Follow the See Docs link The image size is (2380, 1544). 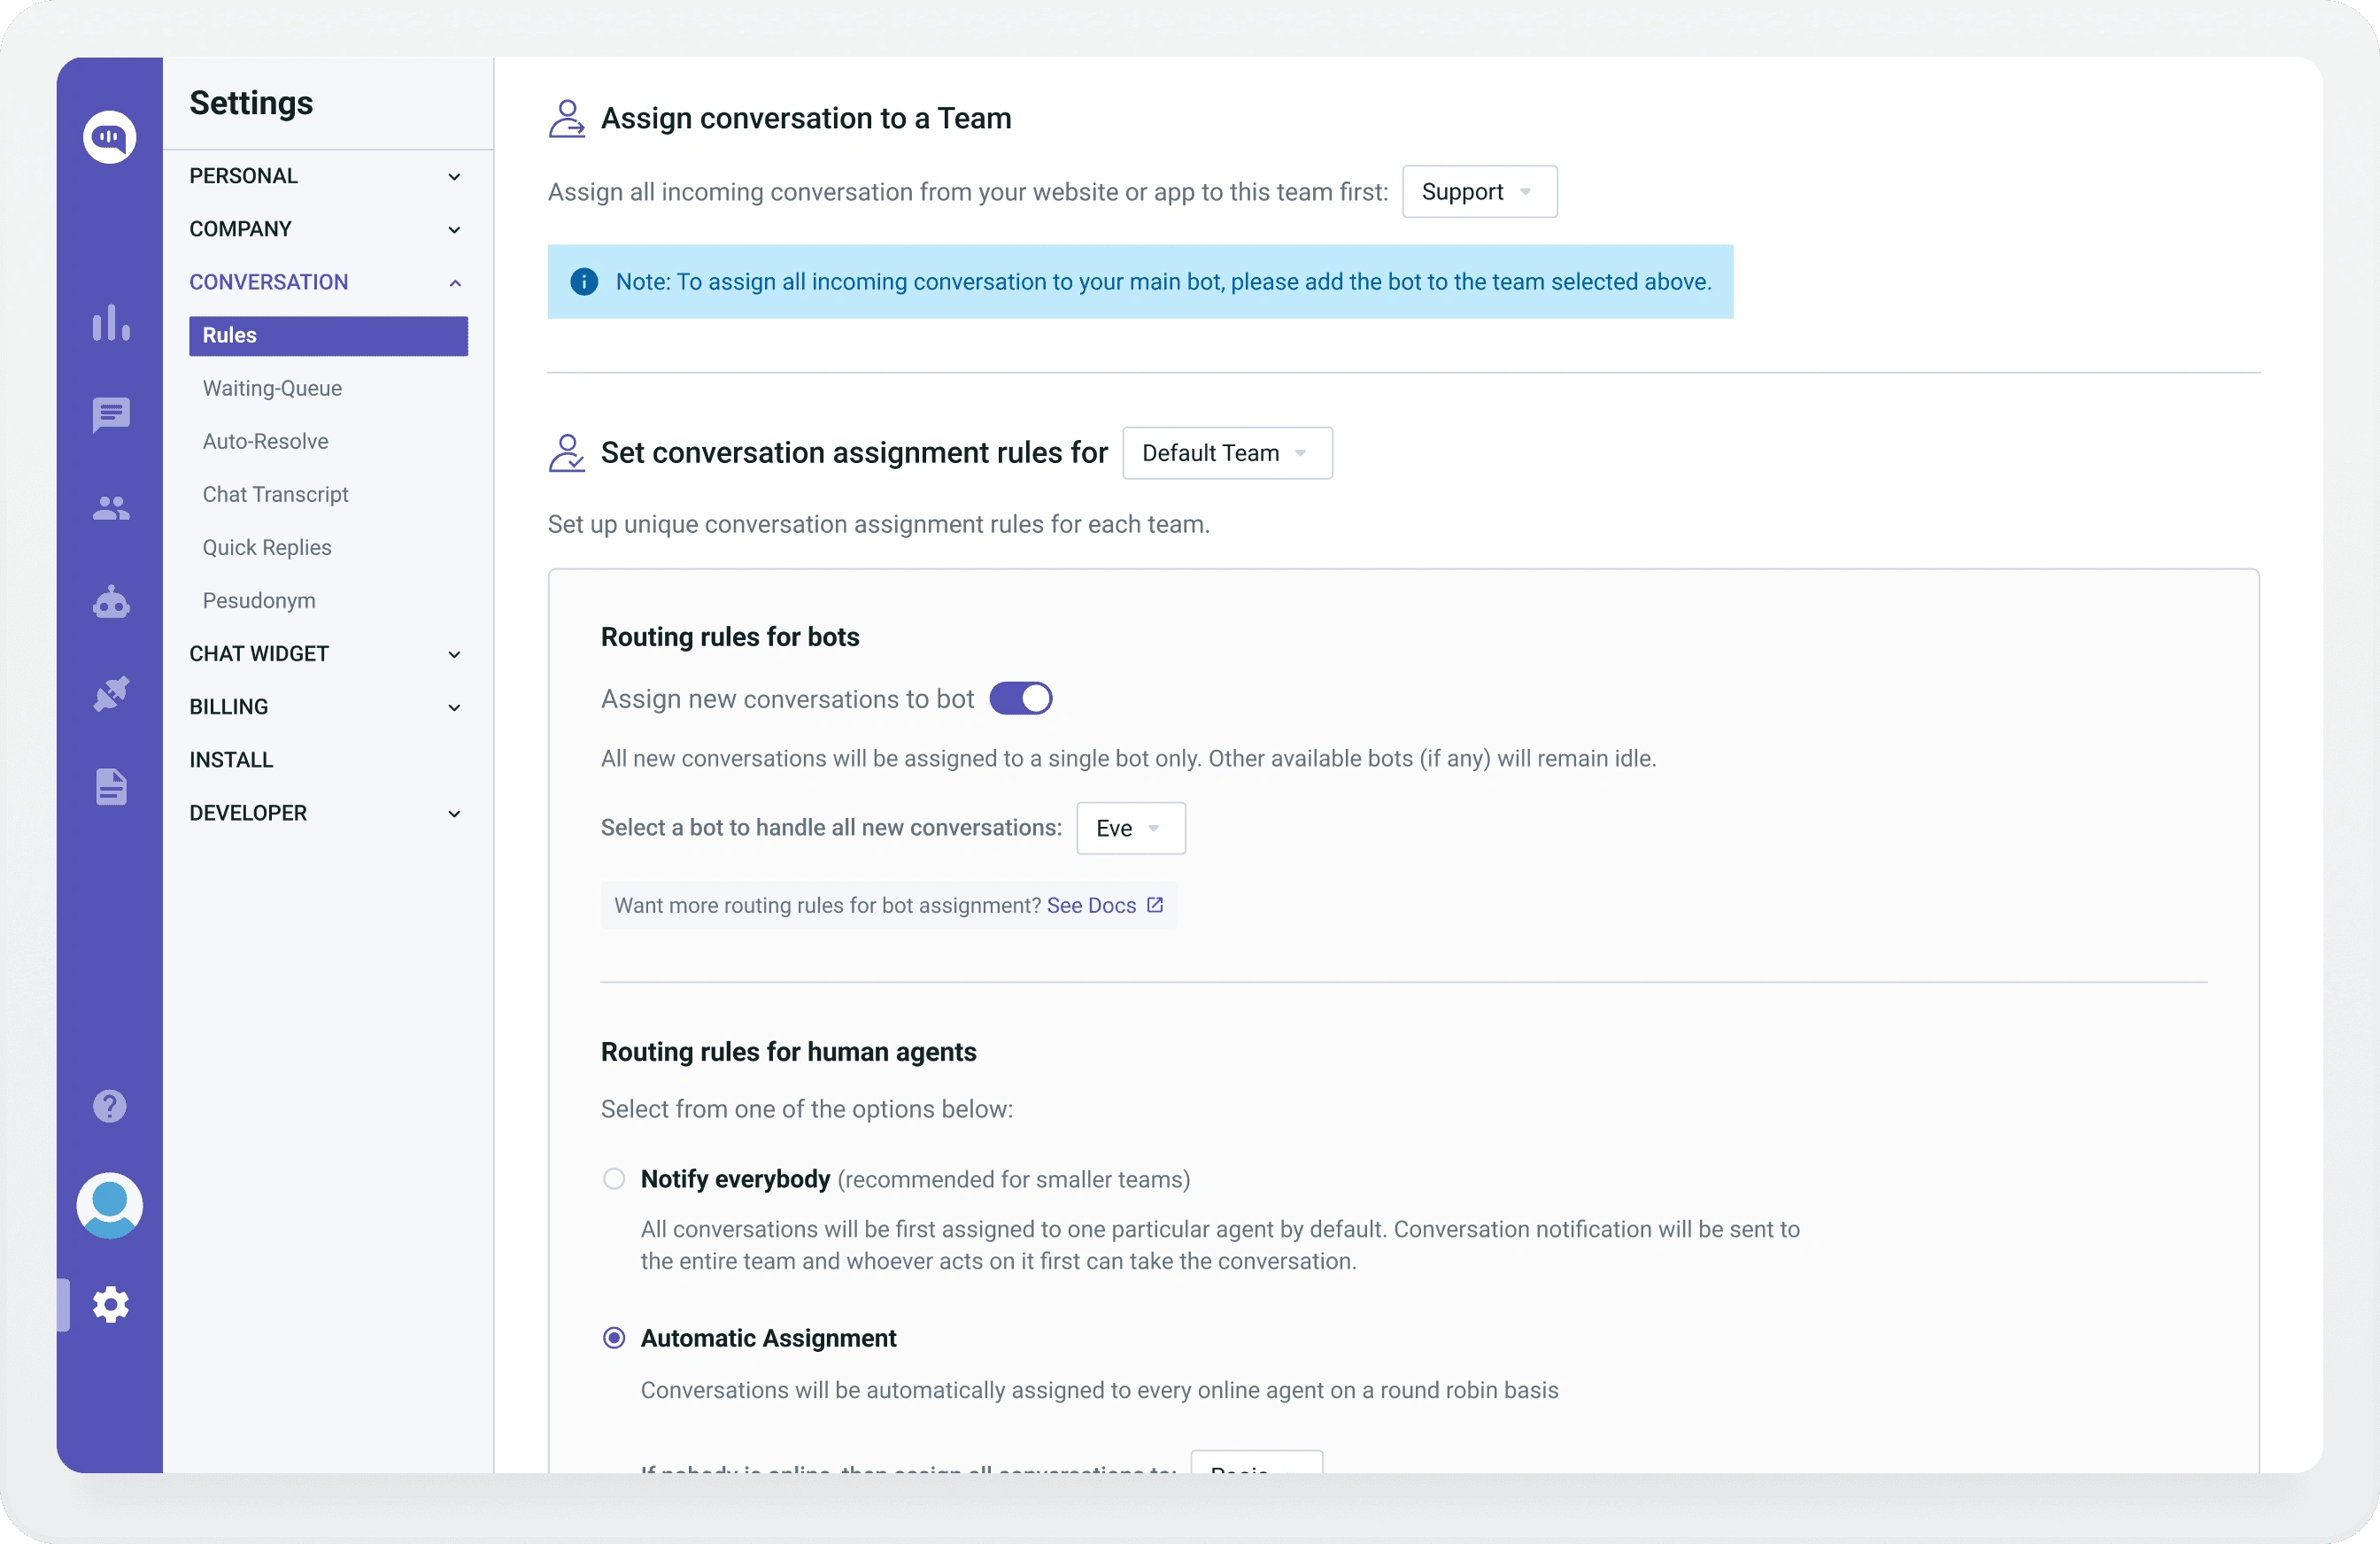(1091, 905)
